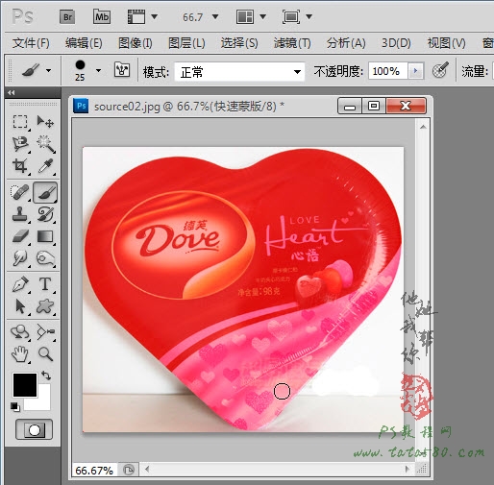Open the 模式 blend mode dropdown

click(x=239, y=72)
